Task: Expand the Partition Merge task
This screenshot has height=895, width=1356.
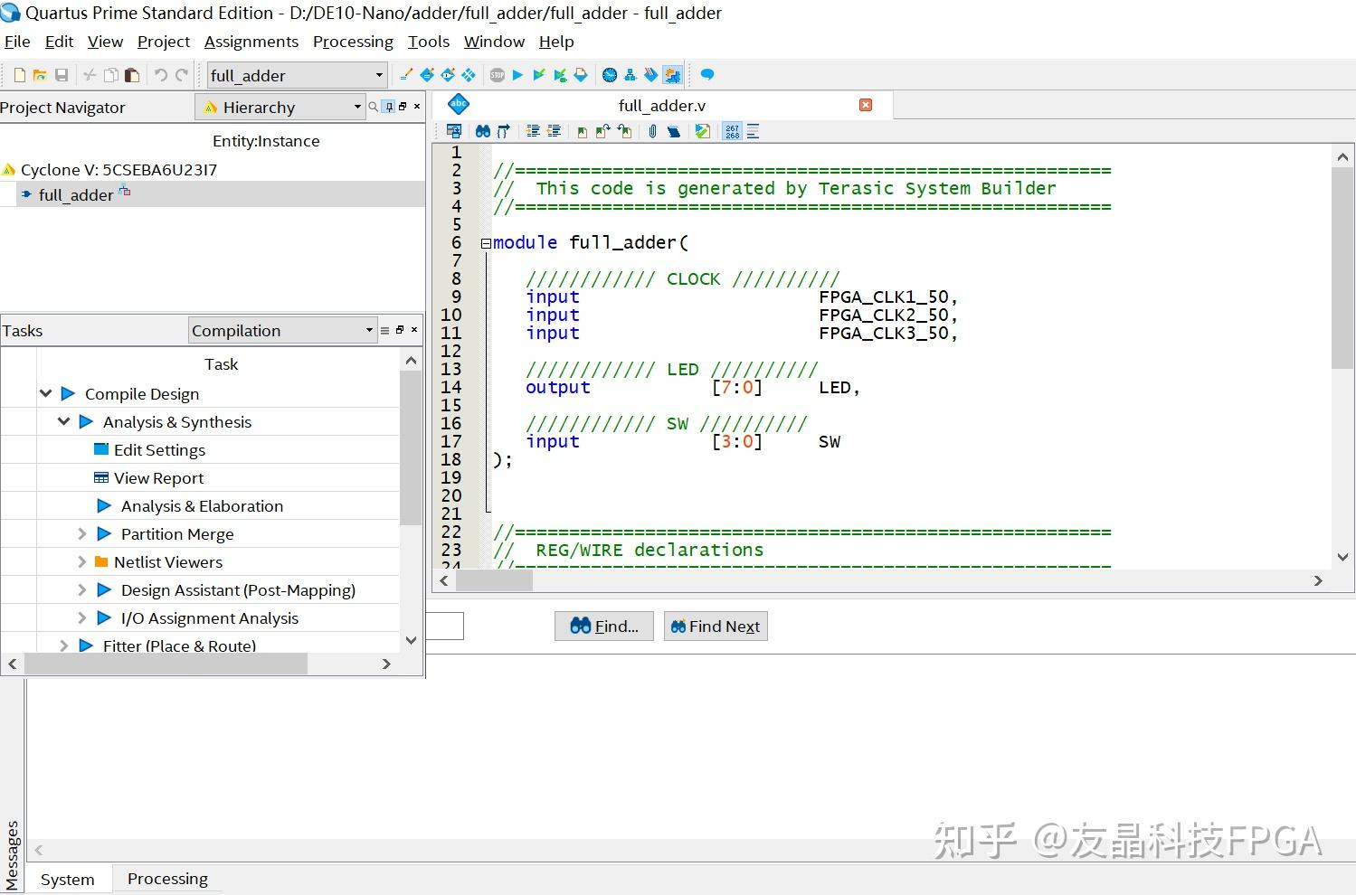Action: coord(82,533)
